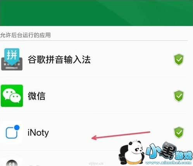This screenshot has width=193, height=166.
Task: Tap the iNoty app icon
Action: (x=12, y=132)
